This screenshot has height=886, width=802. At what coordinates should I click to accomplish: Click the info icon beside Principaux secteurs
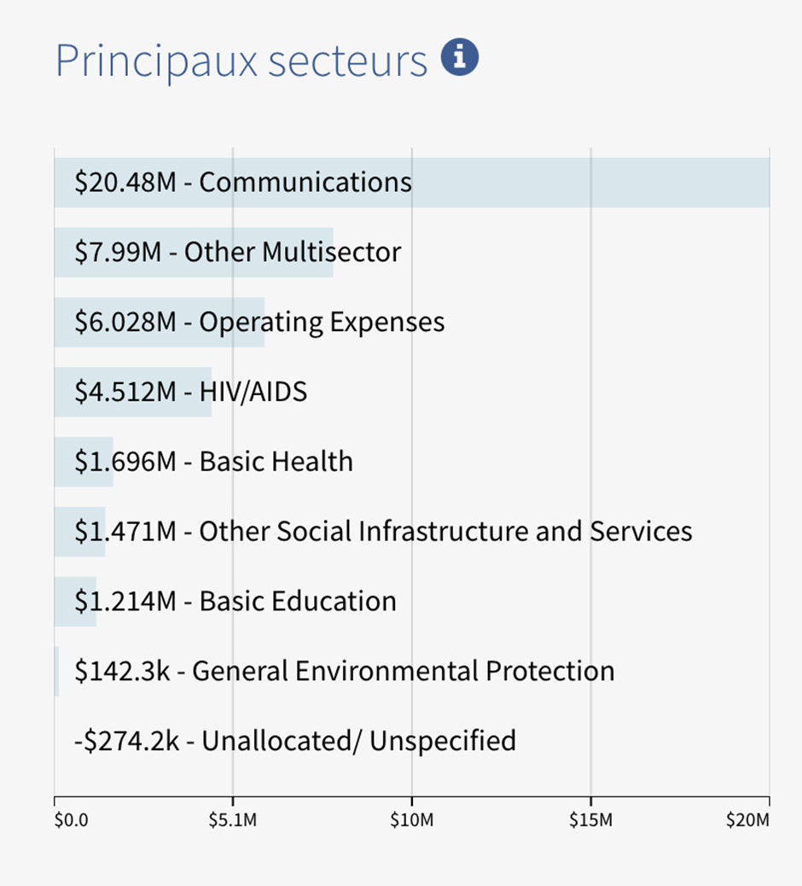(459, 57)
